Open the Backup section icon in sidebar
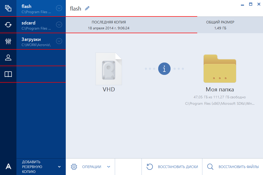 click(x=8, y=8)
